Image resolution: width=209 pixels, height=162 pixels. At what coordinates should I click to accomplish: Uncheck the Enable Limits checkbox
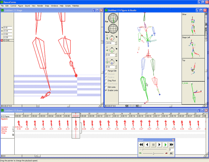(x=106, y=90)
